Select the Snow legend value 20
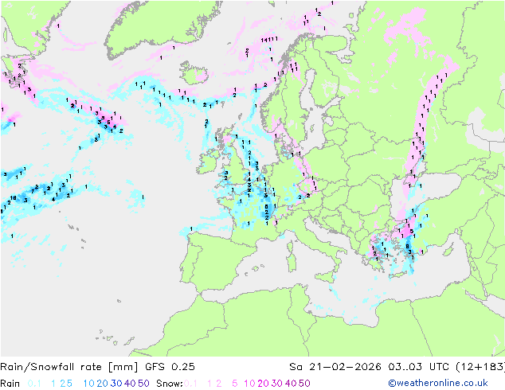 coord(264,384)
